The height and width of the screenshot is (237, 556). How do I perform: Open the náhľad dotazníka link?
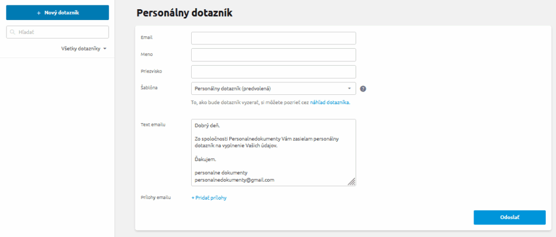pos(330,102)
